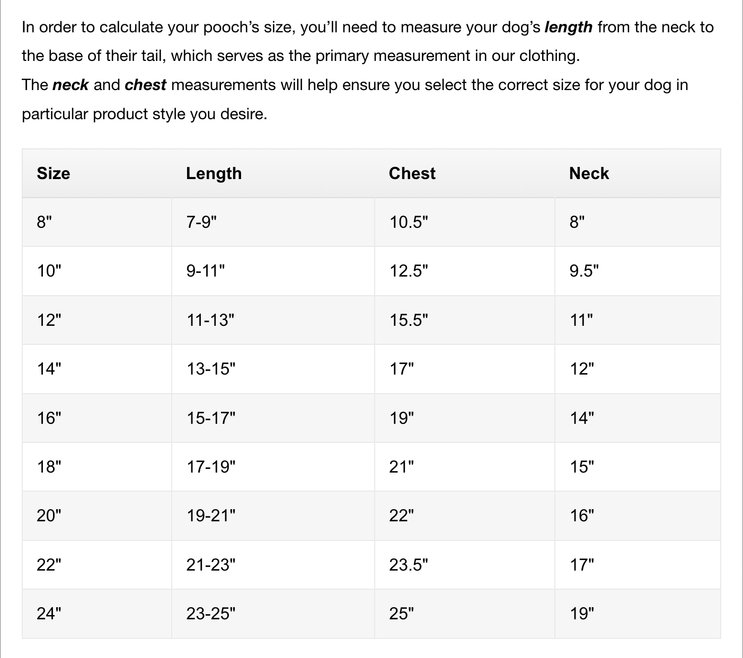The image size is (743, 658).
Task: Click the bold word "neck" in the paragraph
Action: pos(70,85)
